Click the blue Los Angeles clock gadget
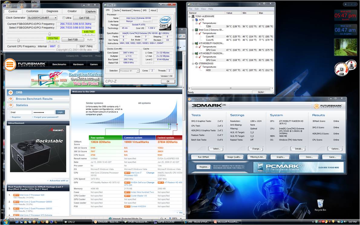 click(x=345, y=30)
